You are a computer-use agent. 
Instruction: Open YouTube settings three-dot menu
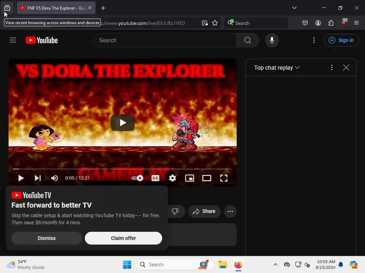pos(314,40)
